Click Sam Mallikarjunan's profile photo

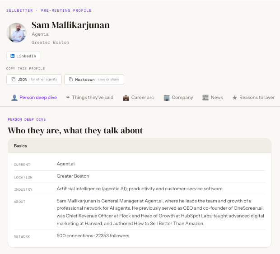tap(16, 33)
